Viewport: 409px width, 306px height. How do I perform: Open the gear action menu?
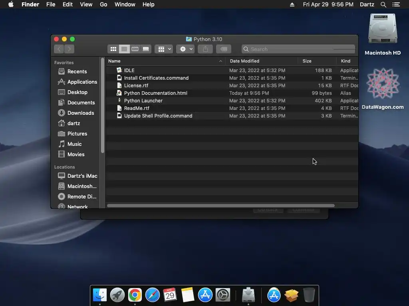[x=185, y=49]
